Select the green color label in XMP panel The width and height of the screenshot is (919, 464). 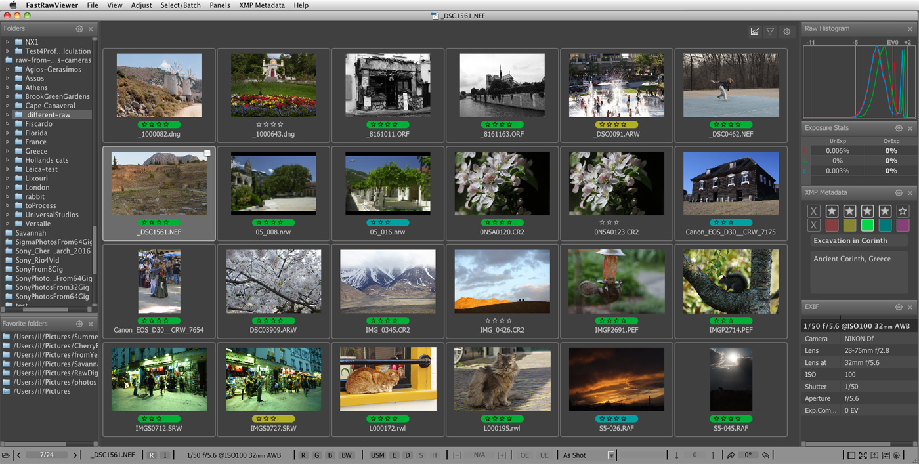(x=869, y=224)
